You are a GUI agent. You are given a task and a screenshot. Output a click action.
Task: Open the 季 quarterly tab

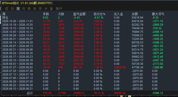(x=29, y=9)
